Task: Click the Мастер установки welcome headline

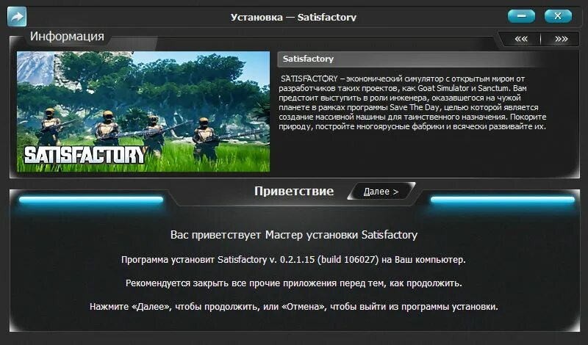Action: tap(294, 235)
